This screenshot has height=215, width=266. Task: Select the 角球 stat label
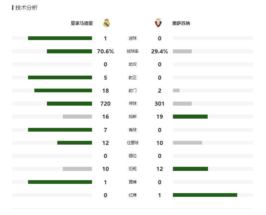[133, 130]
